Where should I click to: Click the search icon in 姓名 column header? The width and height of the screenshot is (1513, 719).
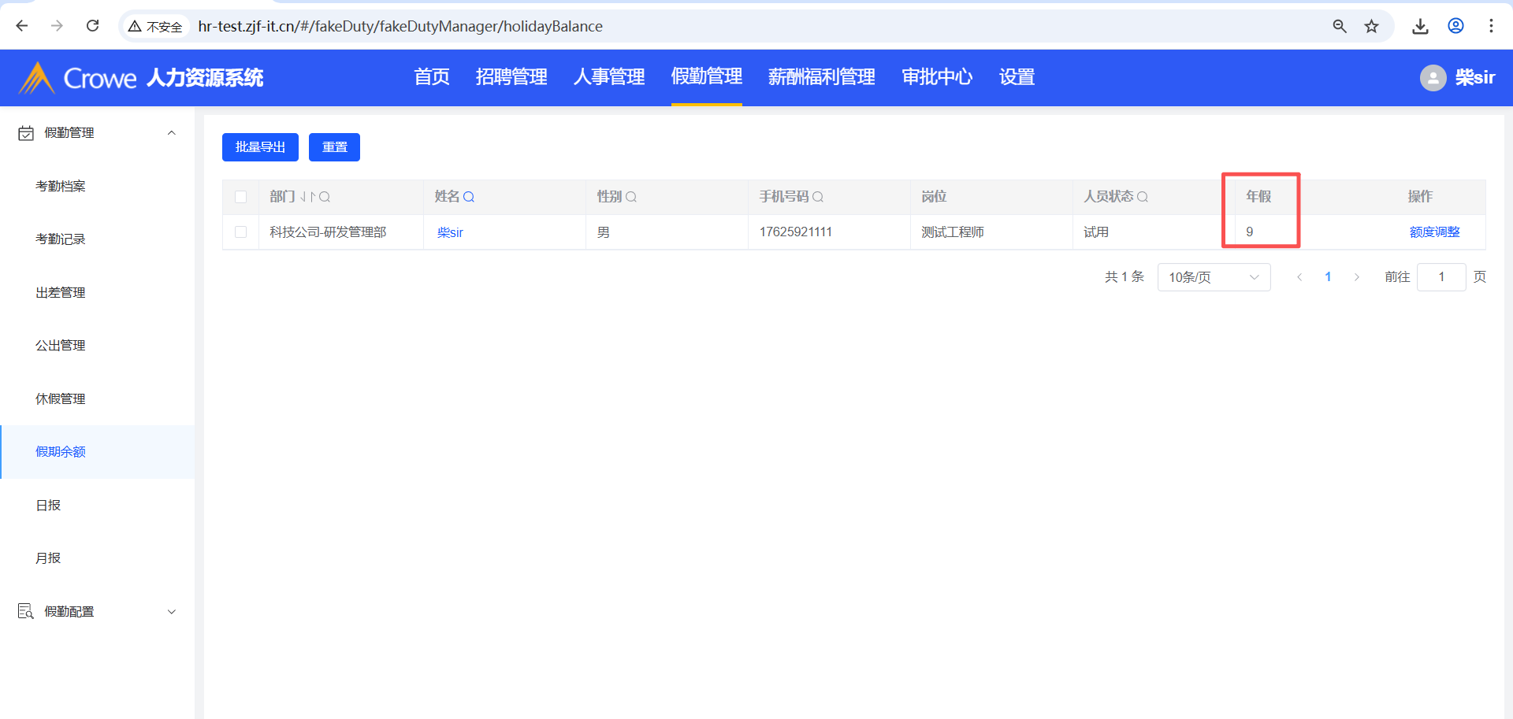coord(469,197)
